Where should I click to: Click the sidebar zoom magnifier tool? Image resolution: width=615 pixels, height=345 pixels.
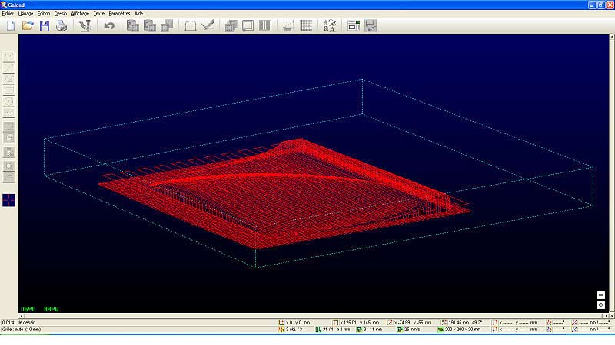(x=9, y=166)
